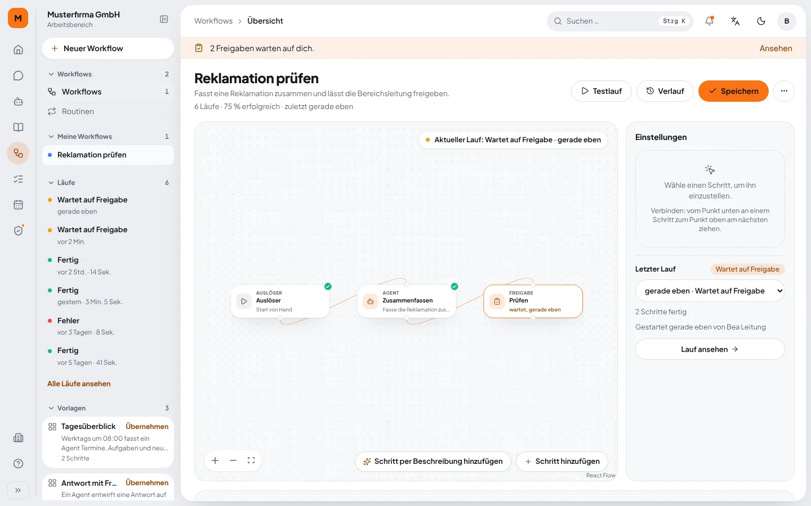811x506 pixels.
Task: Click Schritt hinzufügen
Action: point(562,462)
